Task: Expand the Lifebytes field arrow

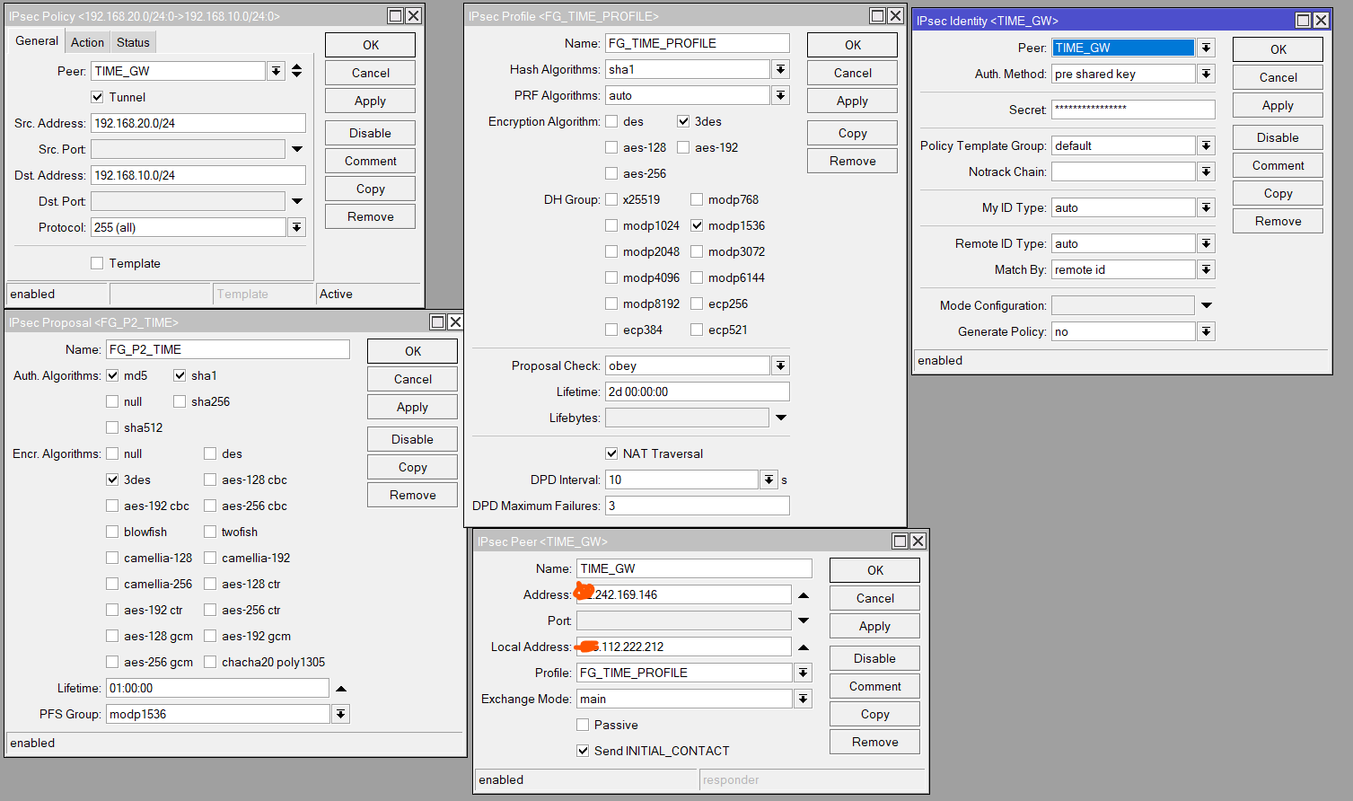Action: [x=780, y=418]
